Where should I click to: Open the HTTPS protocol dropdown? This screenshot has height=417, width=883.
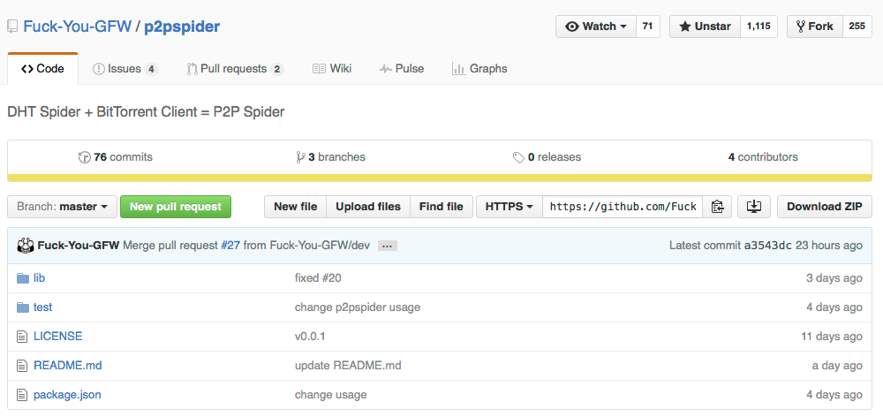click(x=509, y=207)
